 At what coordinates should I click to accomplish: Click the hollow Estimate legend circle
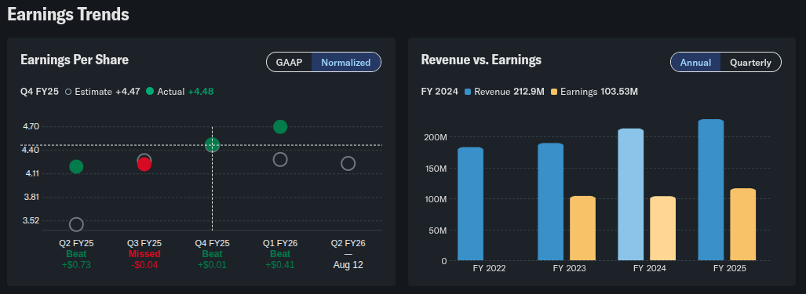coord(68,91)
